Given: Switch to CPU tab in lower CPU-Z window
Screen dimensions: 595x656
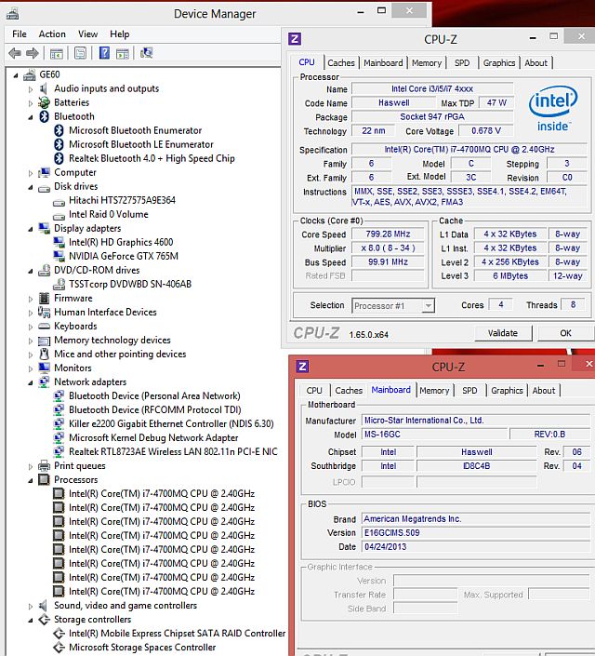Looking at the screenshot, I should tap(314, 390).
